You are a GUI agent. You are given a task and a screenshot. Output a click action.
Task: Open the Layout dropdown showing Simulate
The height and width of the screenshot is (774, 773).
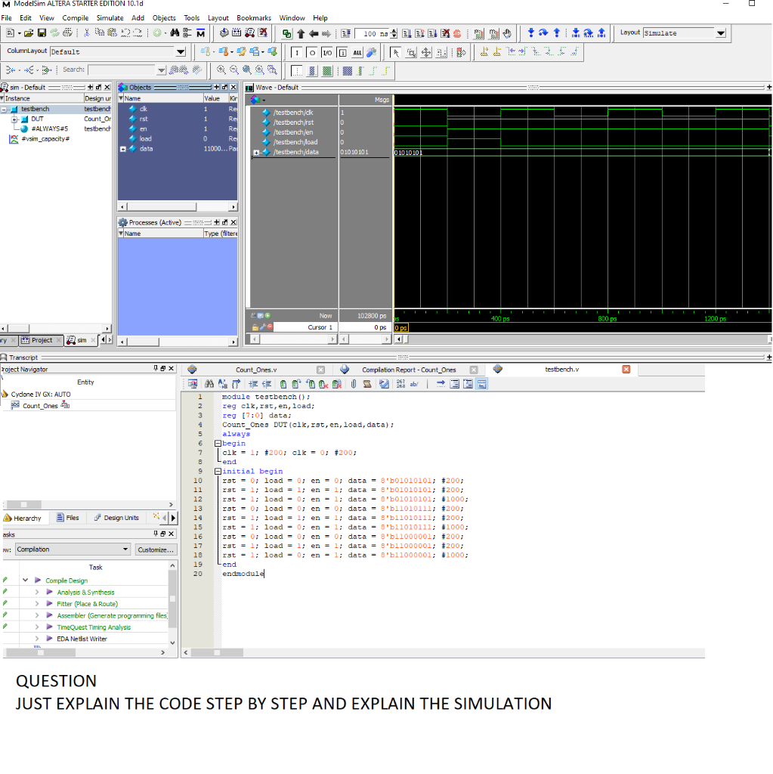click(x=720, y=33)
